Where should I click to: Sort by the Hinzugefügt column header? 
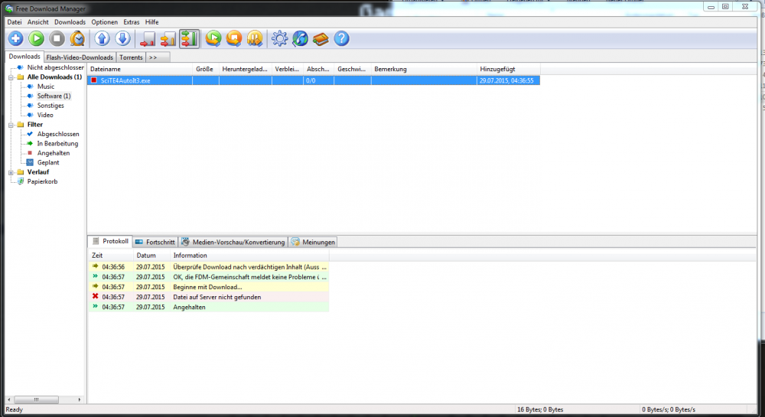(509, 70)
